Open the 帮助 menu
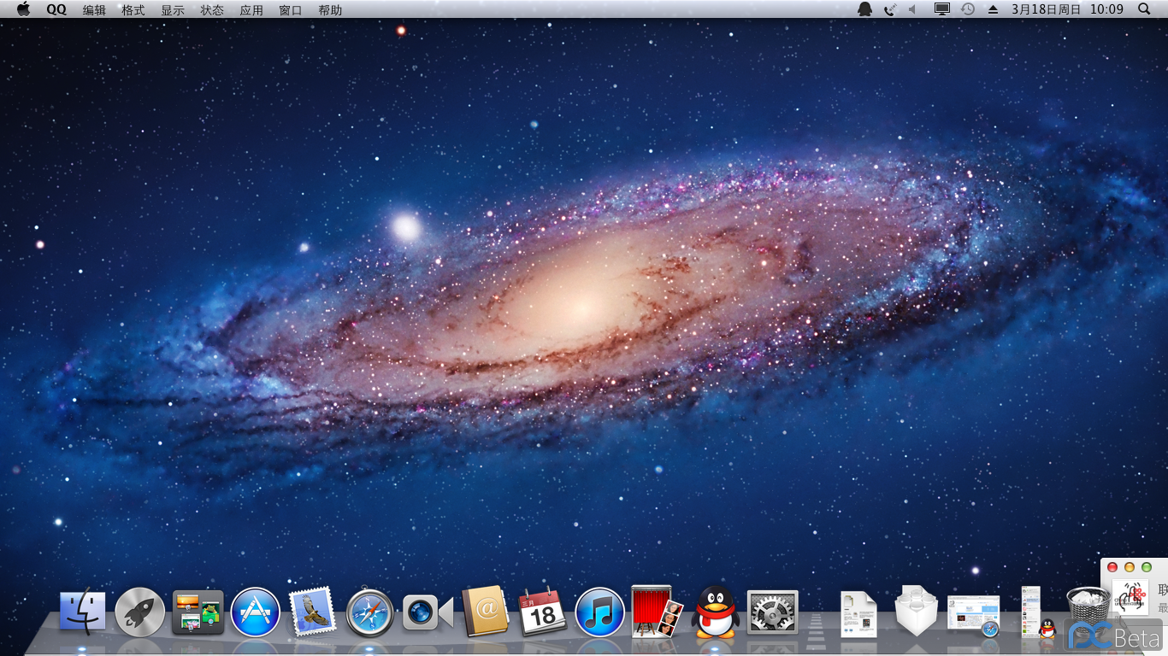Screen dimensions: 1168x656 click(330, 10)
